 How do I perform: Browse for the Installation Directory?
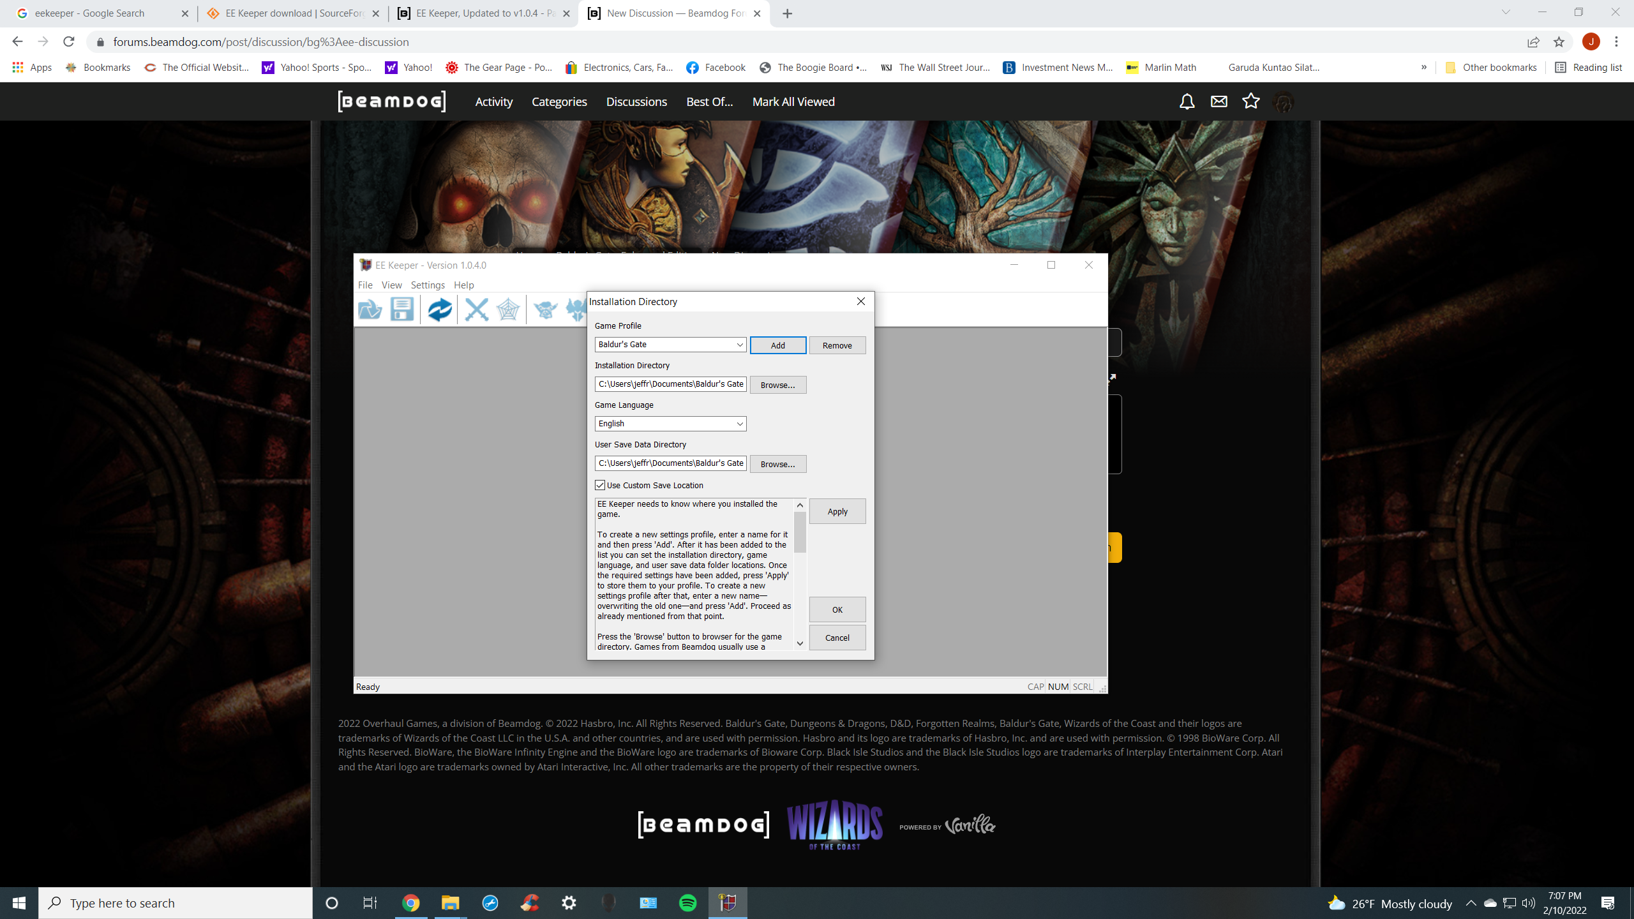tap(777, 385)
